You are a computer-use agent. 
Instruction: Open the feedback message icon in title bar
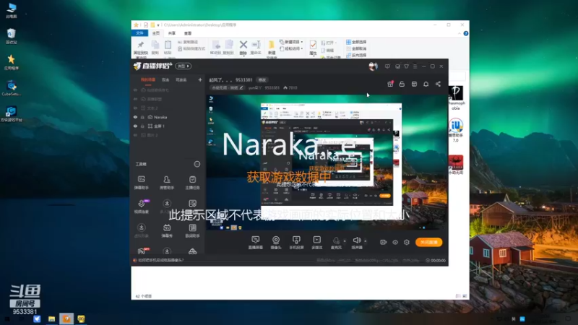click(387, 66)
